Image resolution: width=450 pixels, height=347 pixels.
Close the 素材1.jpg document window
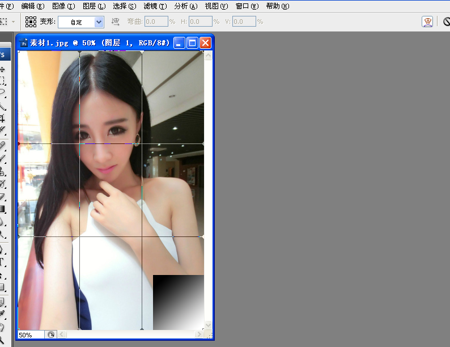tap(206, 43)
